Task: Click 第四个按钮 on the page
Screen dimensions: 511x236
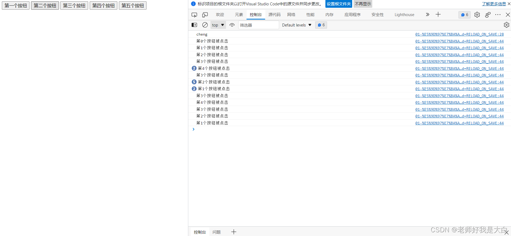Action: [x=103, y=6]
